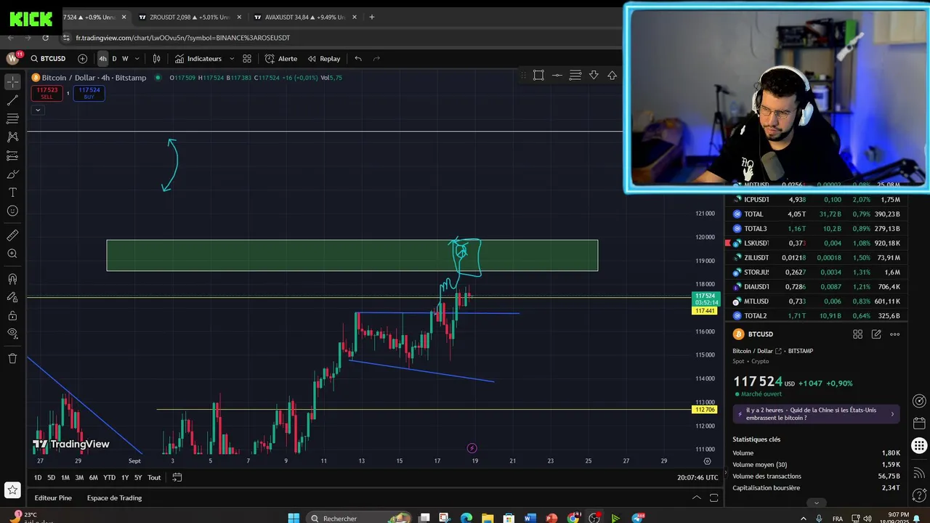This screenshot has height=523, width=930.
Task: Open the candlestick chart type selector
Action: click(156, 59)
